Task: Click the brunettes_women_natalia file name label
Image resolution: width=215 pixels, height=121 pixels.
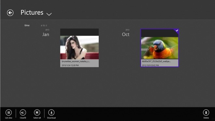Action: (76, 61)
